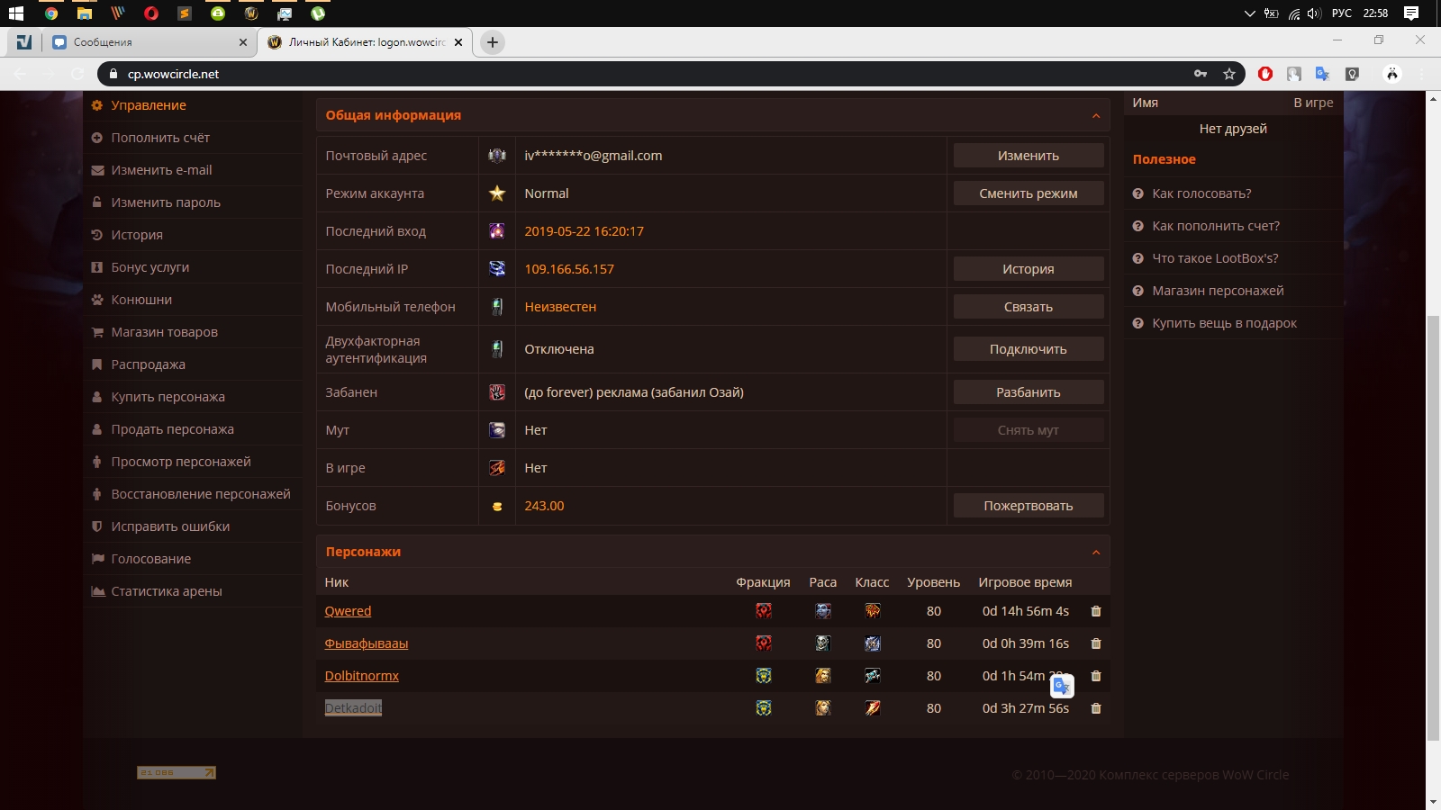Click the saved password key icon

click(x=1201, y=74)
